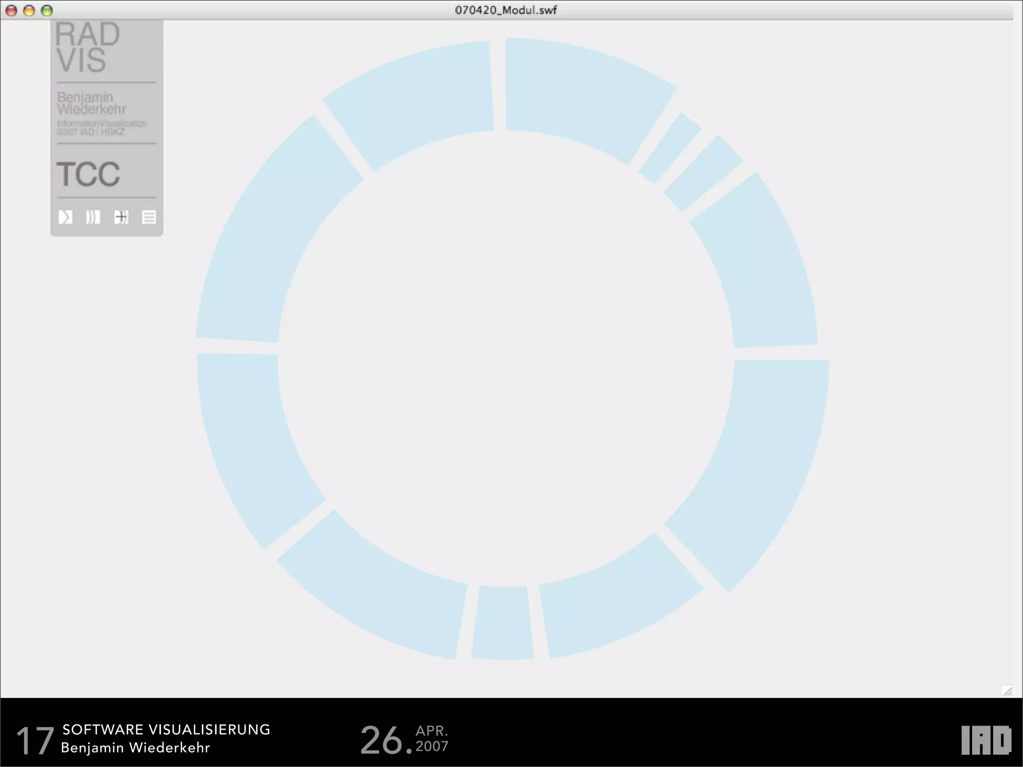Screen dimensions: 1023x767
Task: Click the IAD logo in footer
Action: click(986, 740)
